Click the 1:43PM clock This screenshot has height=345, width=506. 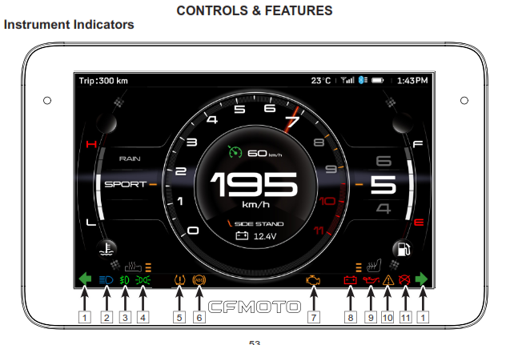click(x=412, y=81)
